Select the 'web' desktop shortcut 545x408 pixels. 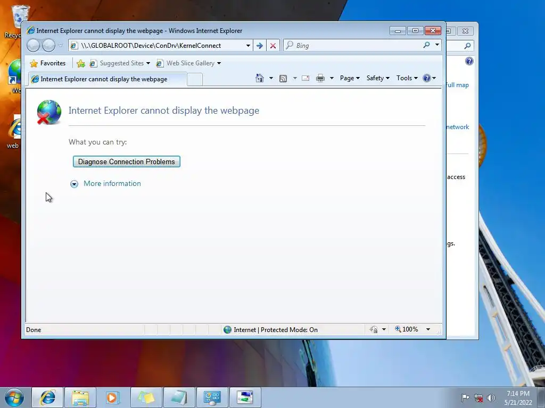click(x=13, y=132)
